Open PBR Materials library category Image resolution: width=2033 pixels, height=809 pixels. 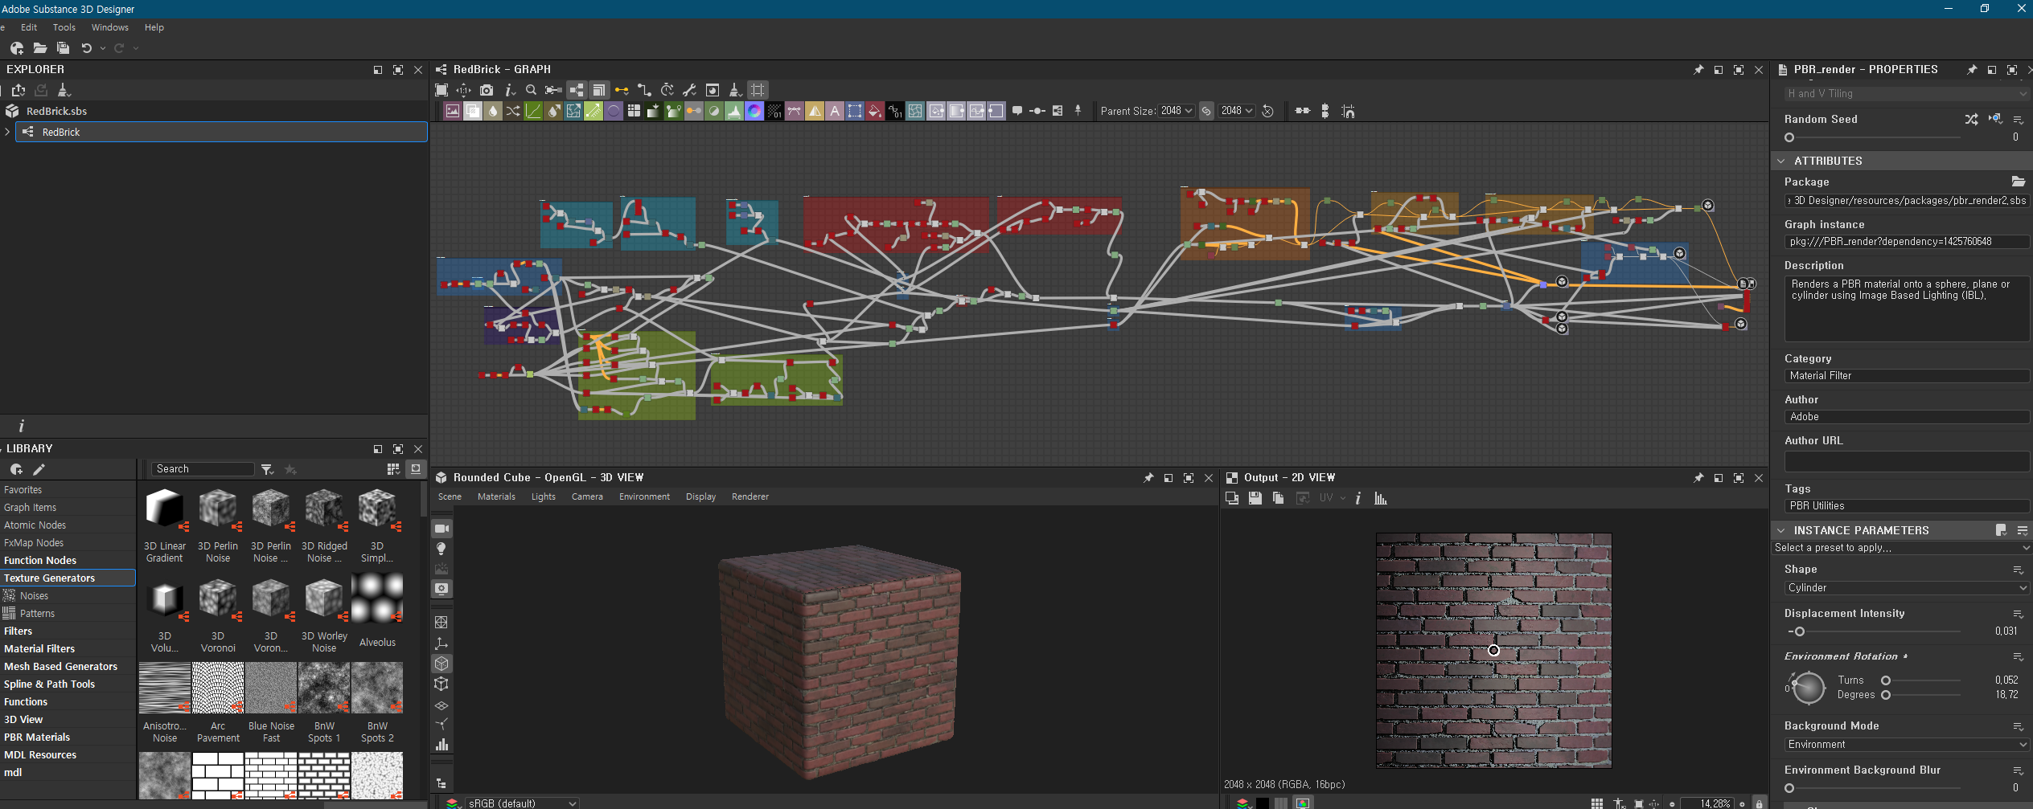pyautogui.click(x=68, y=737)
